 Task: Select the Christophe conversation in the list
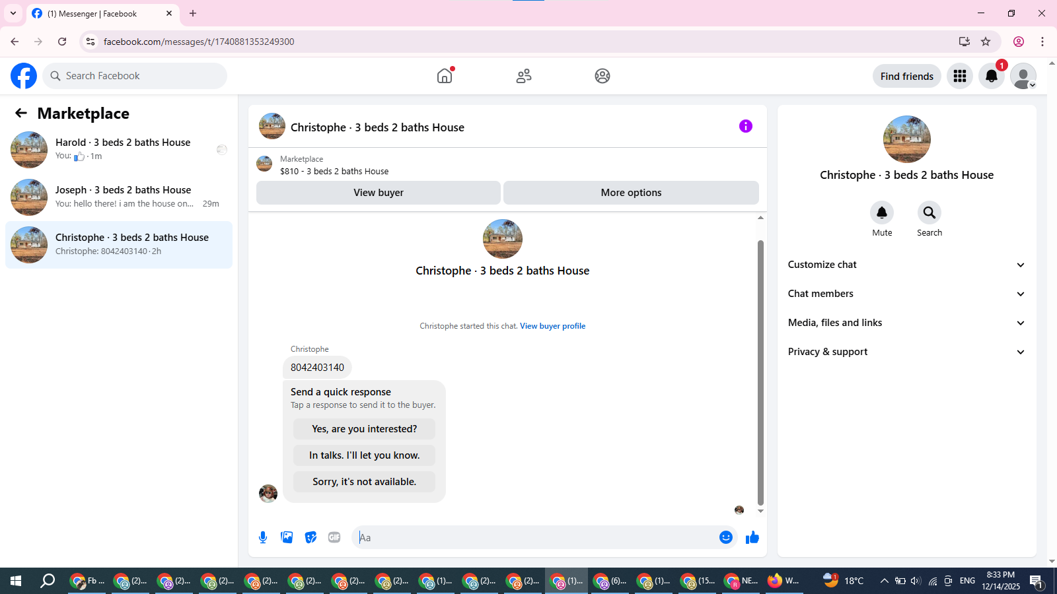tap(119, 245)
